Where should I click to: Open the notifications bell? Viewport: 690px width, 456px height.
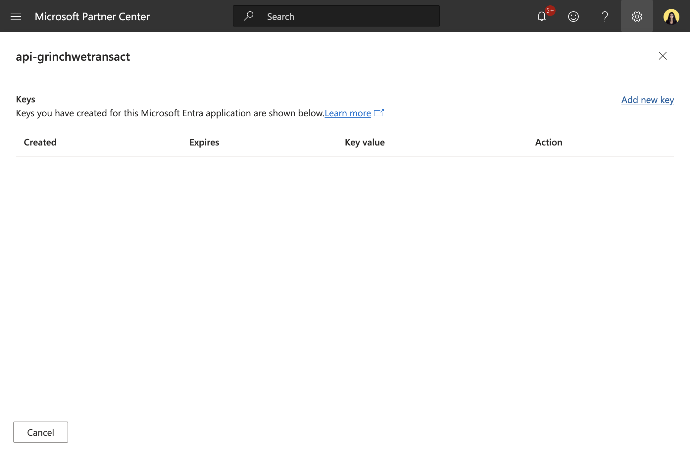tap(542, 16)
